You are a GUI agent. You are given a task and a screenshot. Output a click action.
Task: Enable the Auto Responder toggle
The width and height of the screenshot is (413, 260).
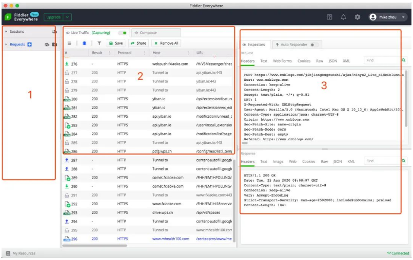click(x=314, y=45)
